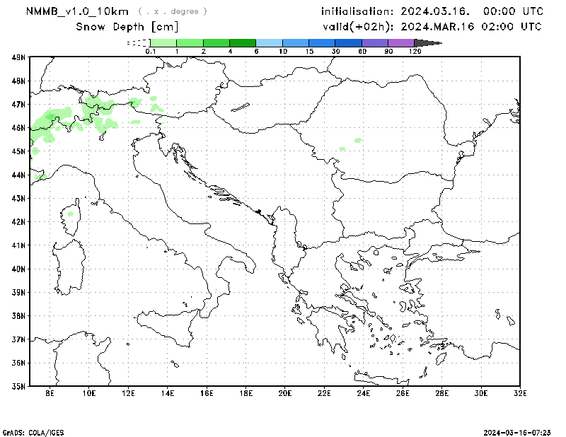
Task: Click the NMMB_v1.0_10km model title
Action: (77, 11)
